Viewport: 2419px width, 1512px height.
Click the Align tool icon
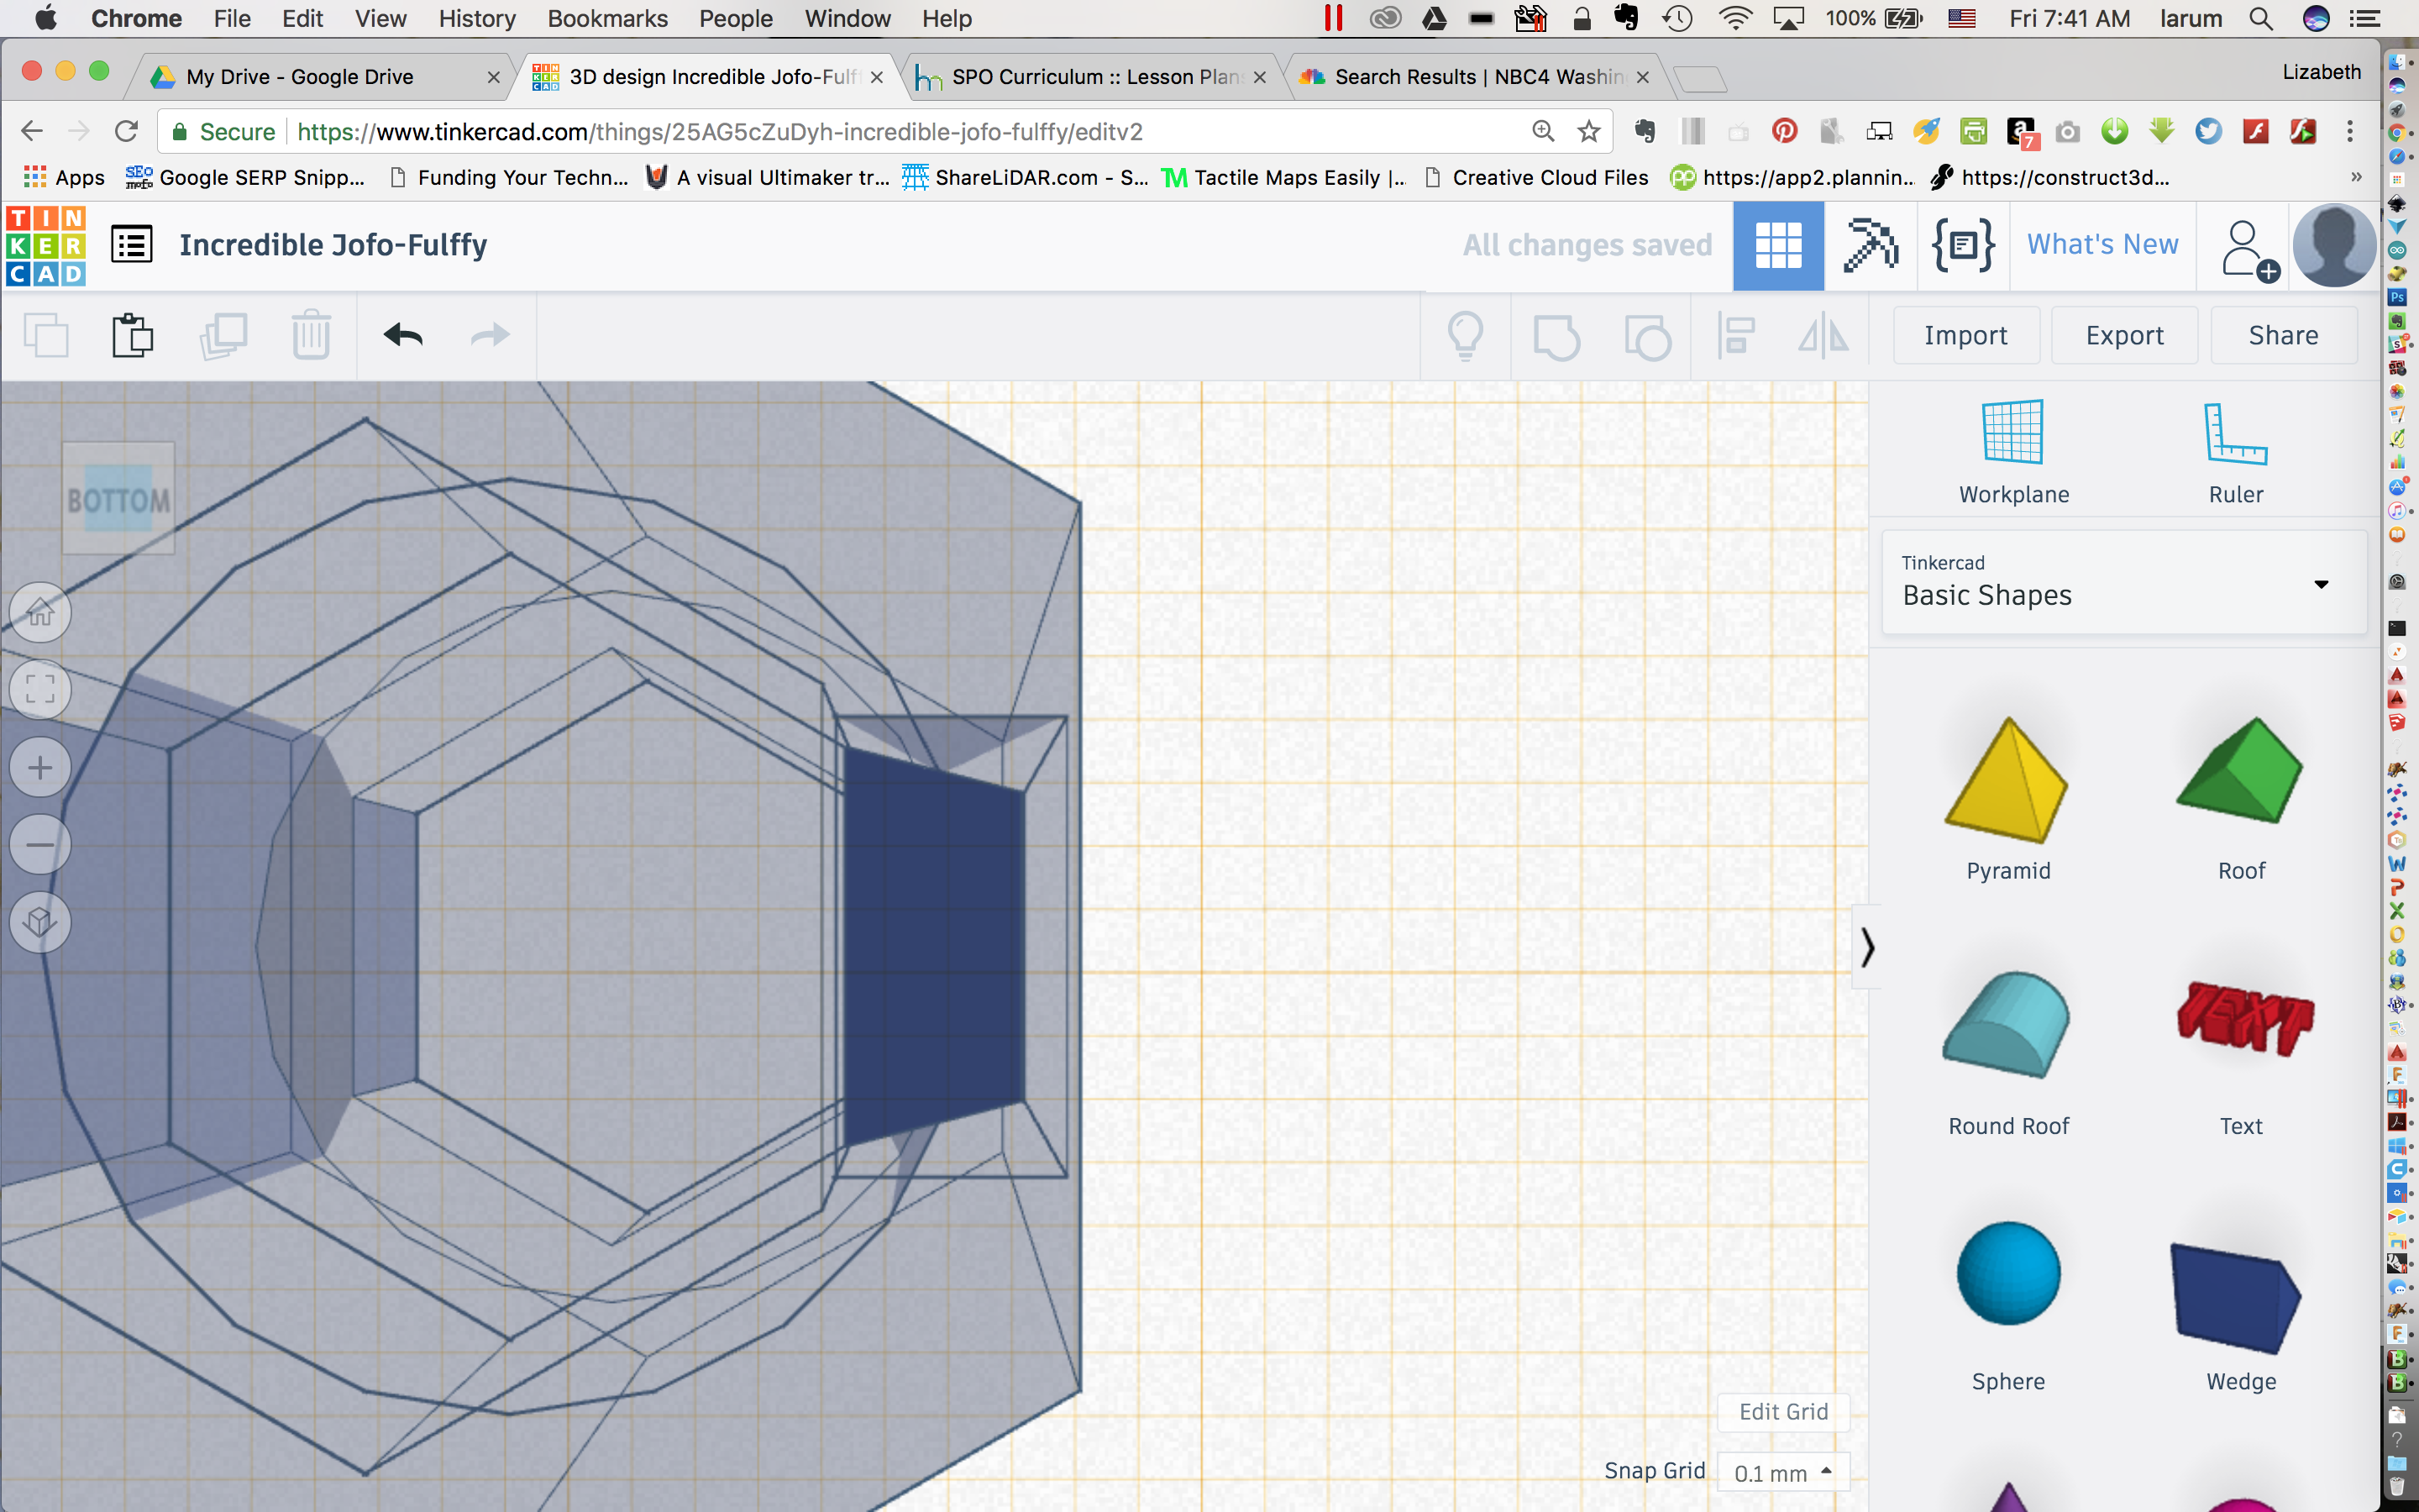click(x=1736, y=336)
